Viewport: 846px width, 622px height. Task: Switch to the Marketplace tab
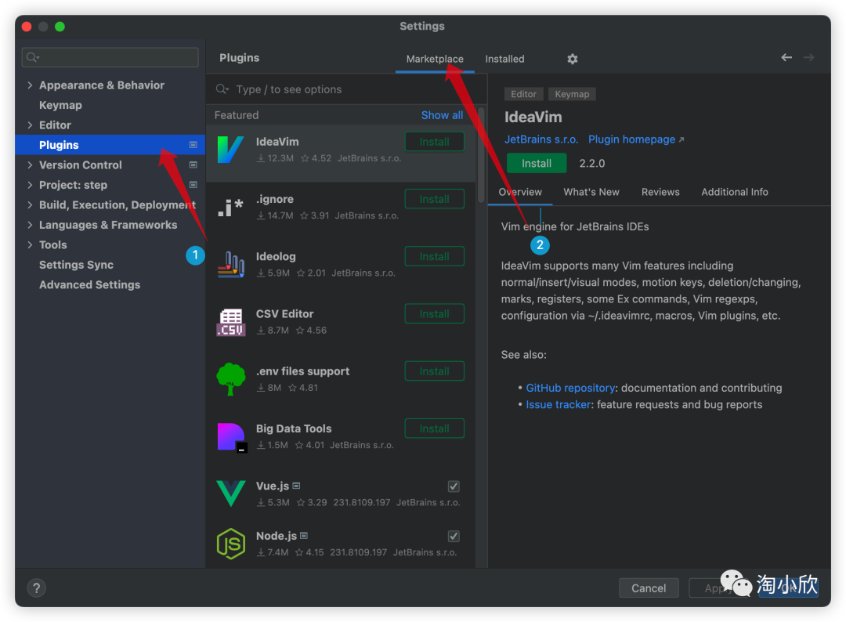(435, 59)
